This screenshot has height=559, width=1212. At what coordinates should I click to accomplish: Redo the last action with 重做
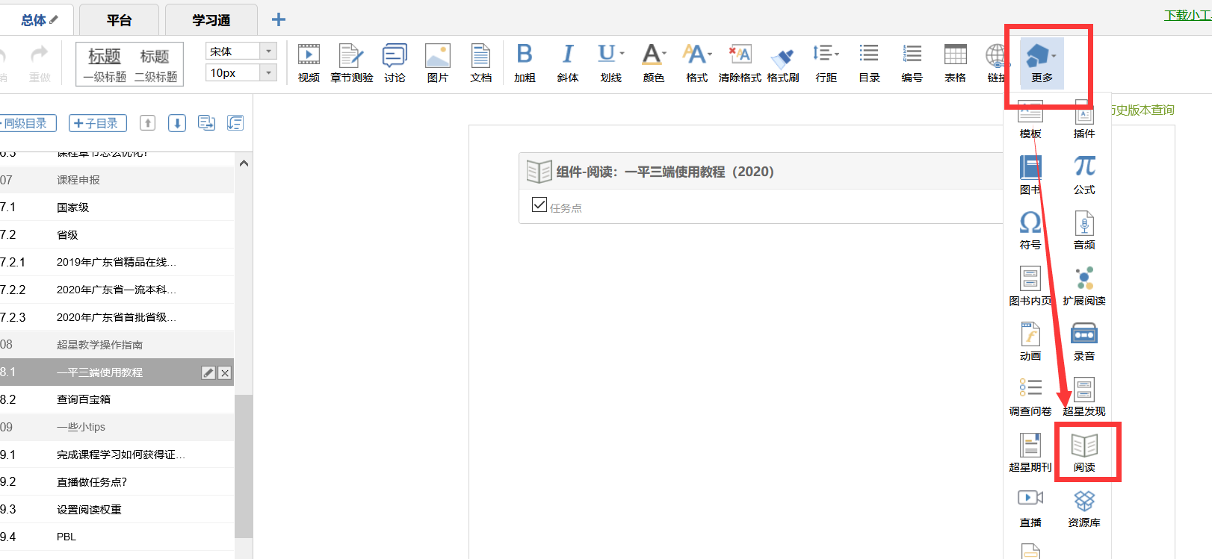click(40, 62)
